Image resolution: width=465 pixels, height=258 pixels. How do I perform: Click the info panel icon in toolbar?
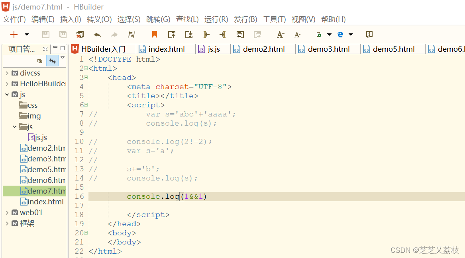pos(369,35)
